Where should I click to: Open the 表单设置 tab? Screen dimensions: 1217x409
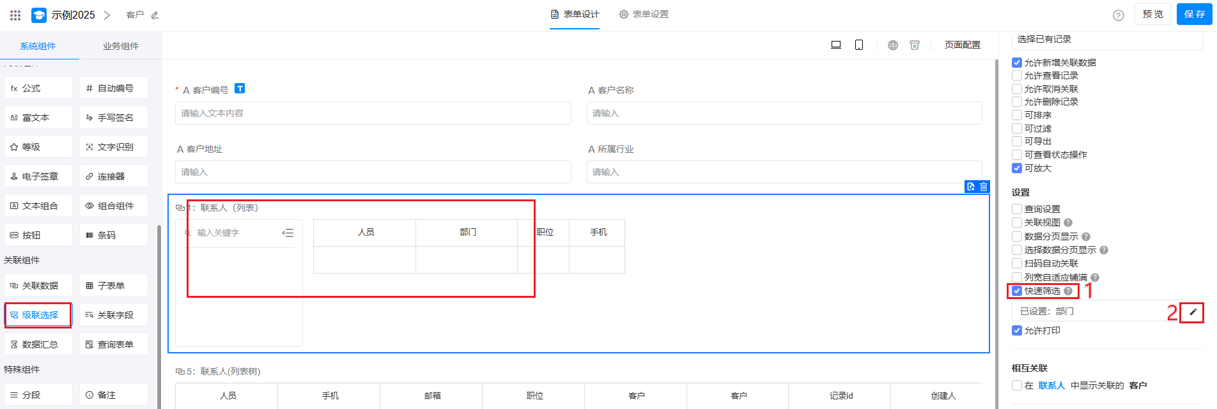coord(644,14)
